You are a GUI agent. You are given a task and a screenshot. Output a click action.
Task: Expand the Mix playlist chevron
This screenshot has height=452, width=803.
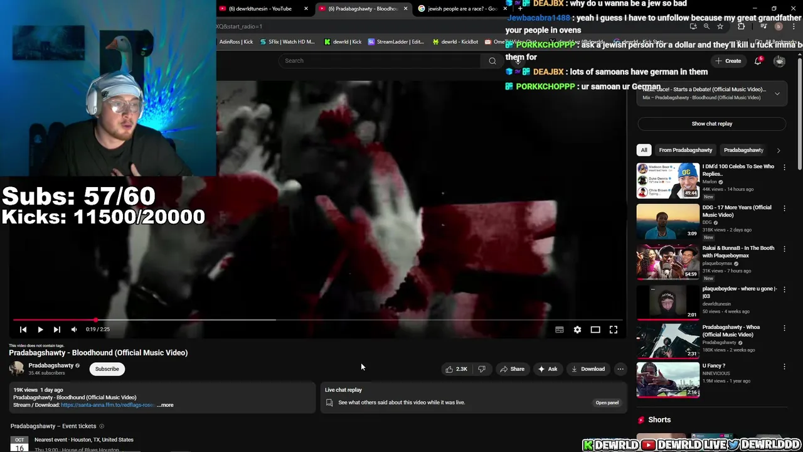click(x=777, y=94)
